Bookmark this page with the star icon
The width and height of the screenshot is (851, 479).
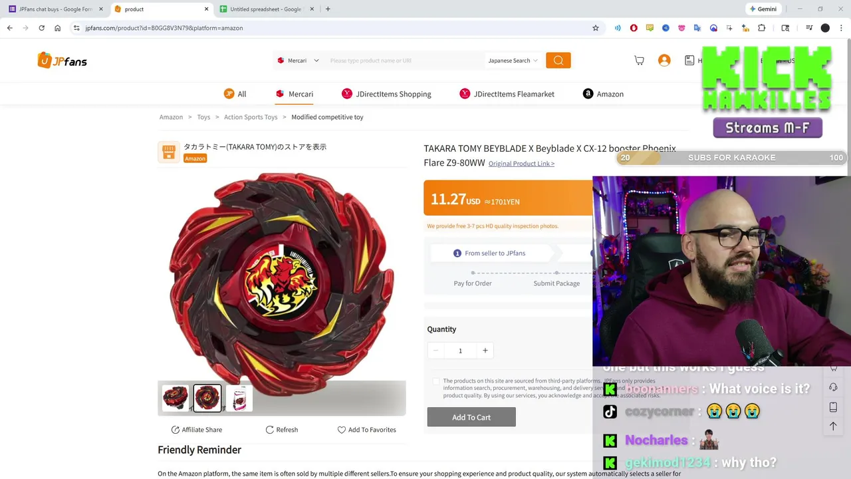596,28
